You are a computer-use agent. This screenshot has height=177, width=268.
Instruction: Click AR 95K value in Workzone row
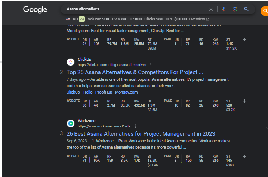click(x=97, y=161)
